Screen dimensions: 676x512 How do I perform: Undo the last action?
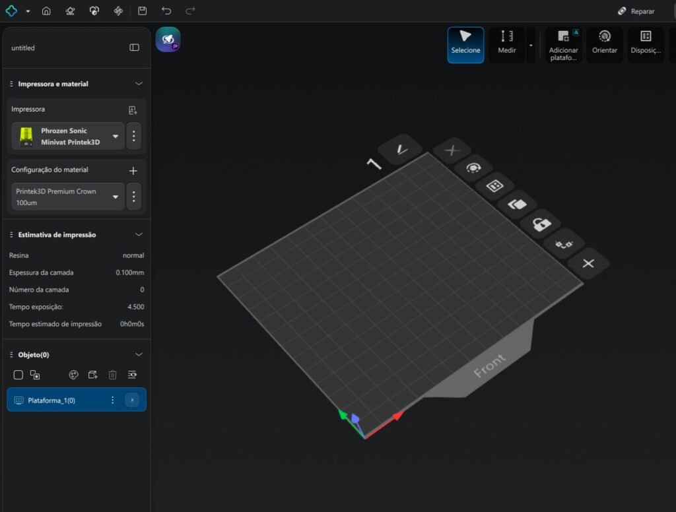click(166, 11)
